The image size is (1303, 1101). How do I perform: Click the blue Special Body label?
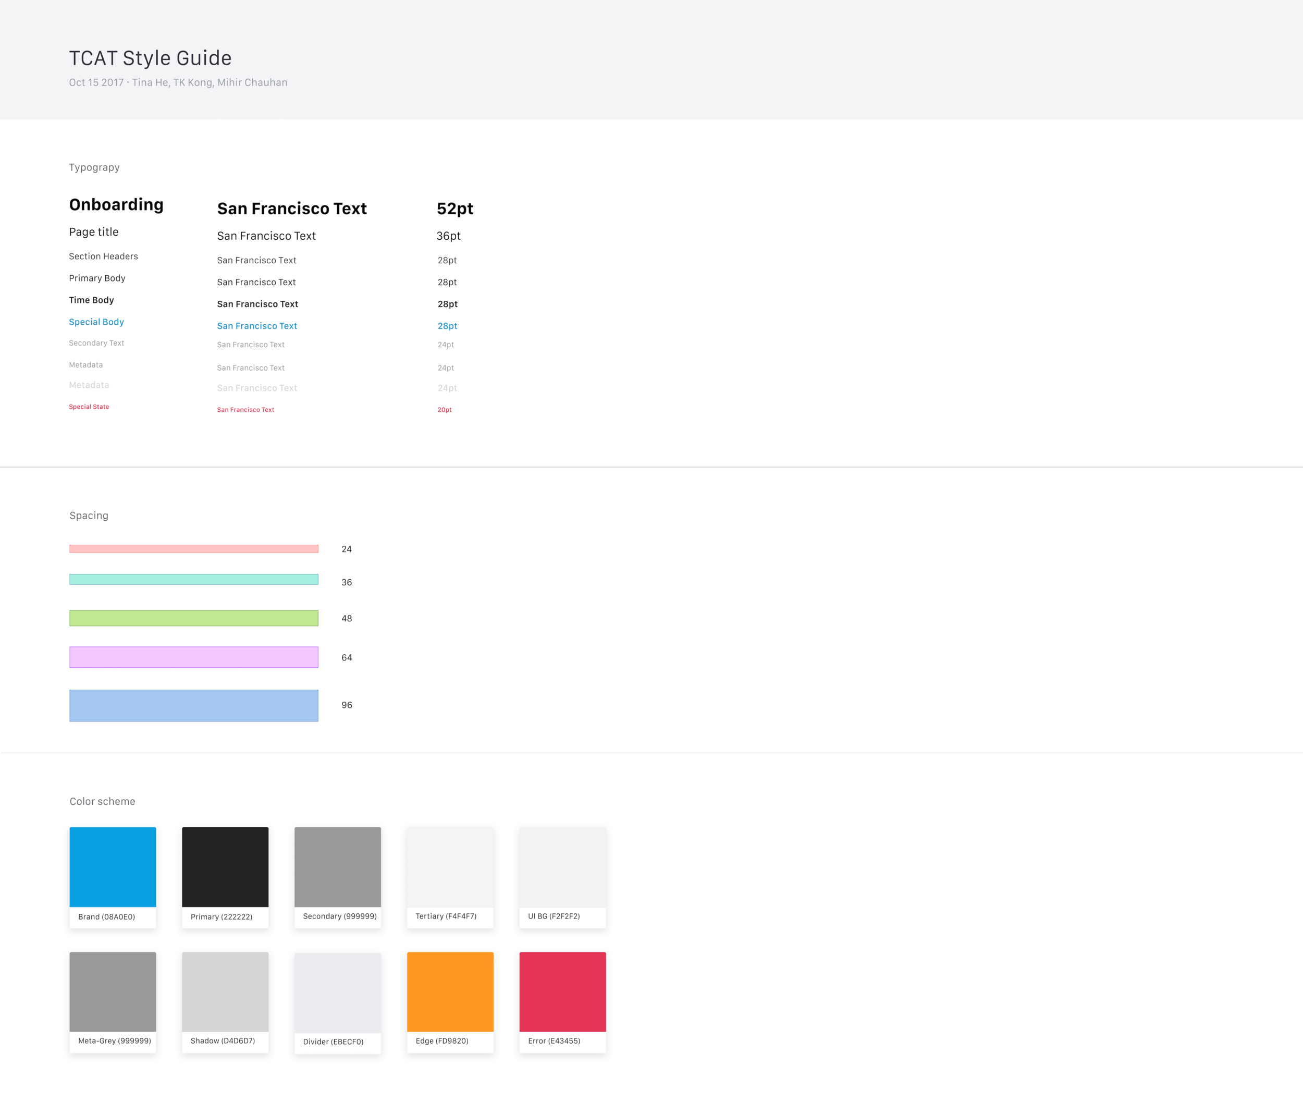click(96, 322)
